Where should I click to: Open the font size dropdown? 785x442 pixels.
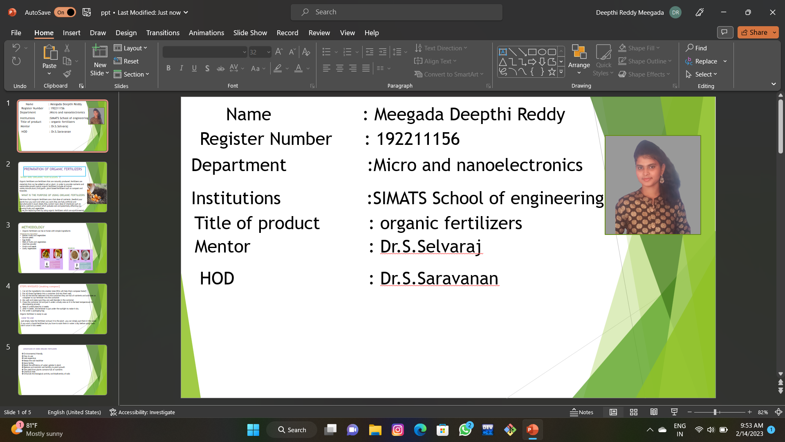coord(268,52)
